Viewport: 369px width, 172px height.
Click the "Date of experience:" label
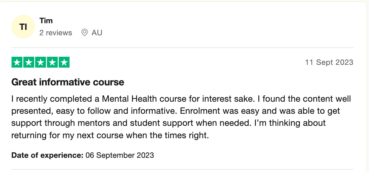click(x=47, y=155)
